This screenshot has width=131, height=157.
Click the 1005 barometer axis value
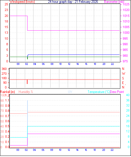pos(126,27)
